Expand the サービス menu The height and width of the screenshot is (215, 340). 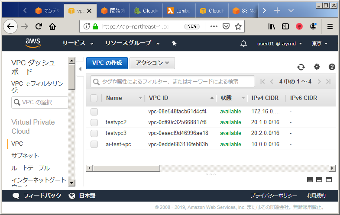point(78,43)
